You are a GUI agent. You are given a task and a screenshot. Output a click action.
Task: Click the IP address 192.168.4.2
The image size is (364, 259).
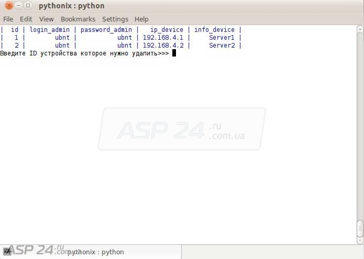[x=163, y=46]
